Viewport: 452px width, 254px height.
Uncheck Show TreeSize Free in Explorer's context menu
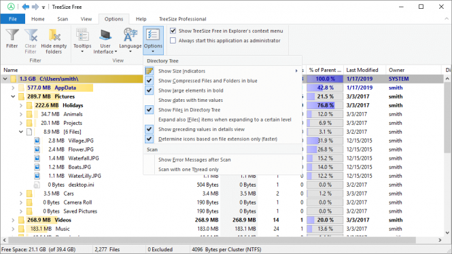pos(173,31)
